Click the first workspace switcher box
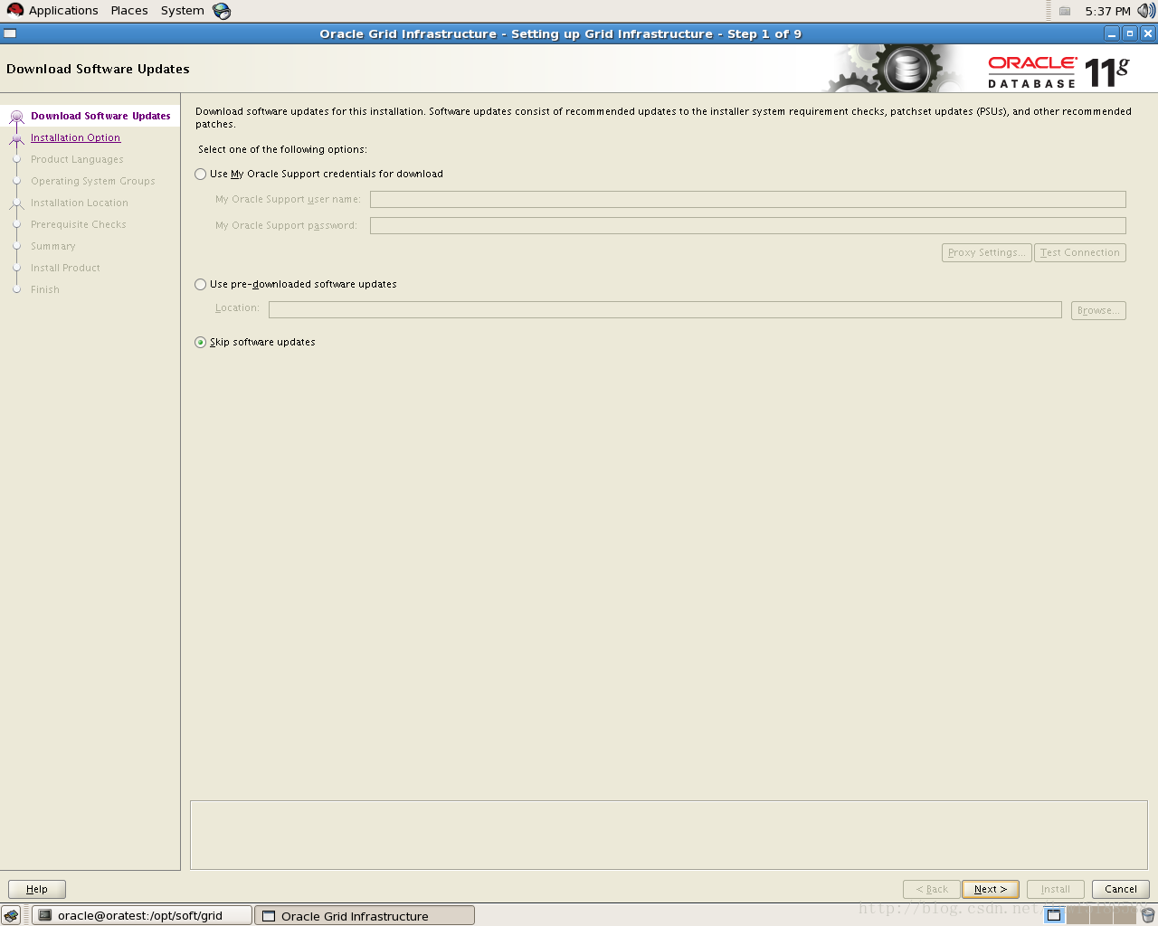The height and width of the screenshot is (926, 1158). point(1054,916)
